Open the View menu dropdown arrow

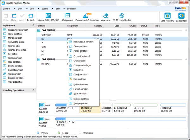[27, 9]
